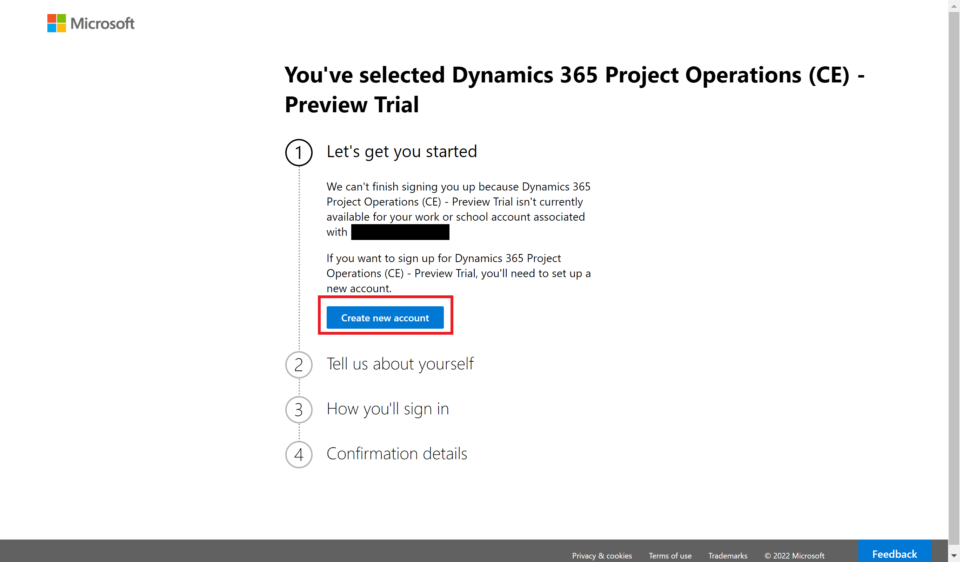
Task: Click the "We can't finish signing you up" paragraph
Action: click(x=458, y=209)
